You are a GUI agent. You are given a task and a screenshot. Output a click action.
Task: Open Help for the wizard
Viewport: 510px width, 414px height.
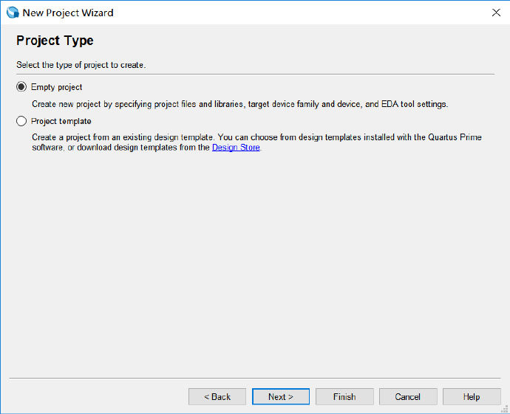(x=472, y=396)
